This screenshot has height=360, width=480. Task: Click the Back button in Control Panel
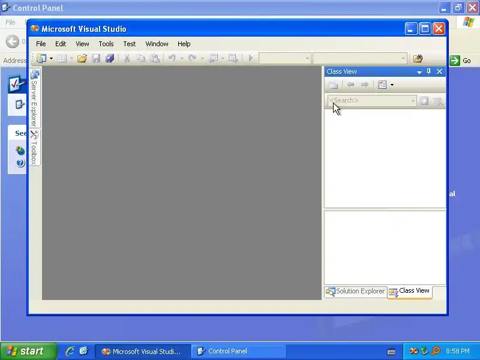[13, 41]
